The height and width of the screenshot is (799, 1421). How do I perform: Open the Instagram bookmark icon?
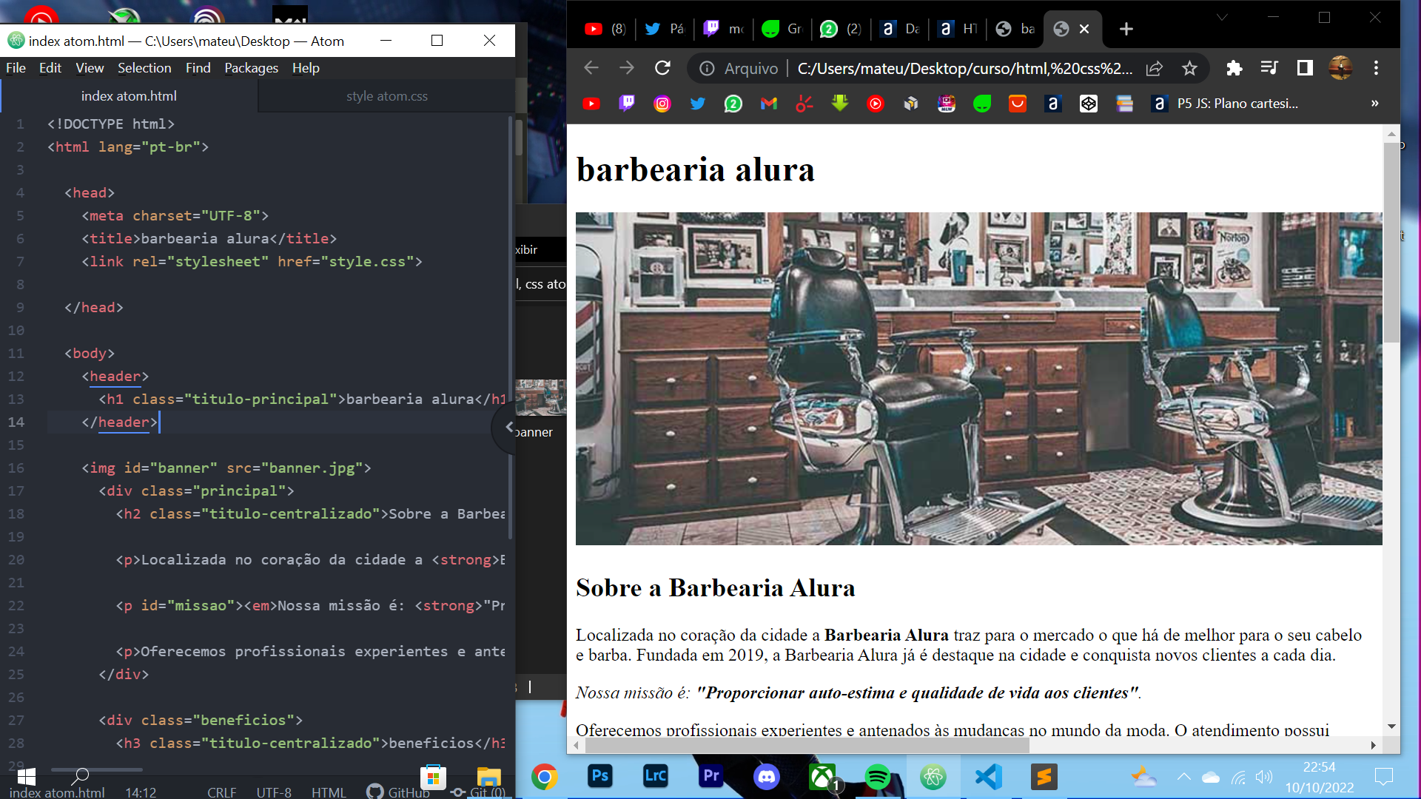click(x=662, y=104)
